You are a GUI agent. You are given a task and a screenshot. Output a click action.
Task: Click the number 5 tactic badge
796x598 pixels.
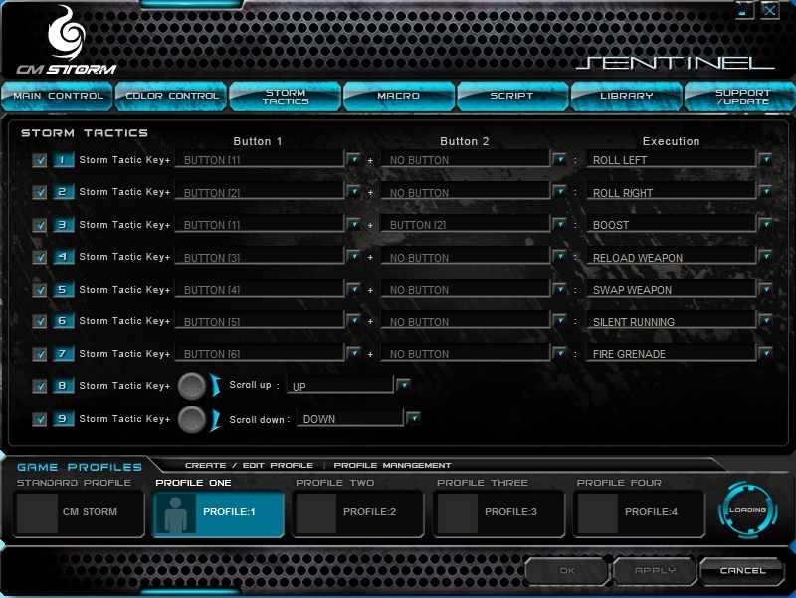(63, 289)
